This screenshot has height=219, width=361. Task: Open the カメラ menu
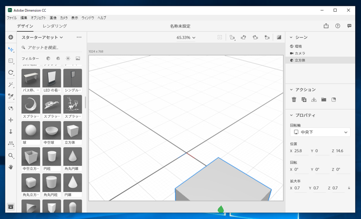(64, 18)
